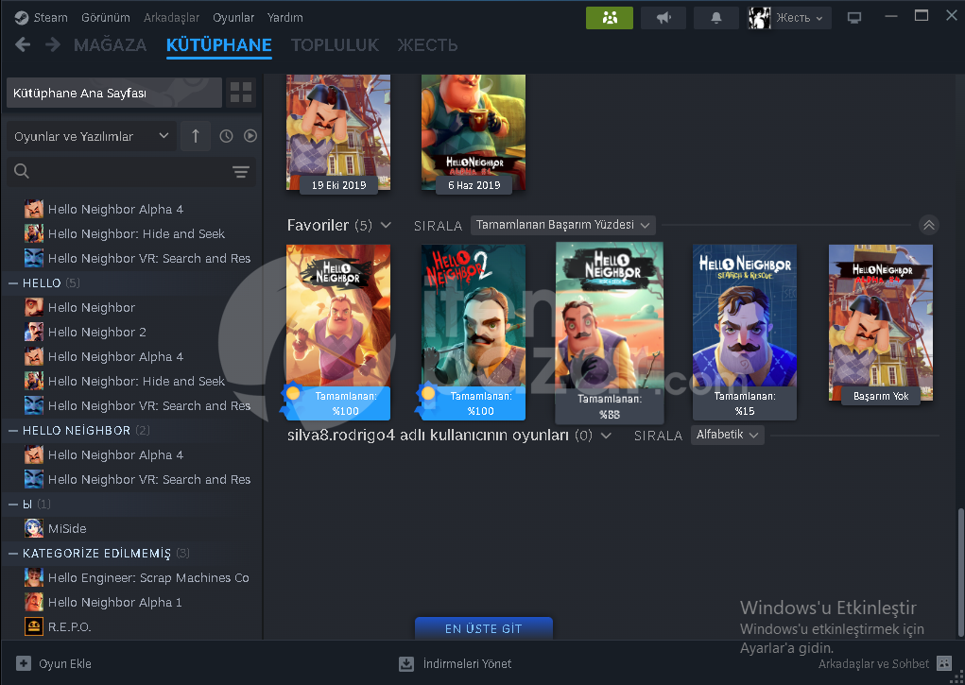The width and height of the screenshot is (965, 685).
Task: Open game cover dated 6 Haz 2019
Action: (x=474, y=131)
